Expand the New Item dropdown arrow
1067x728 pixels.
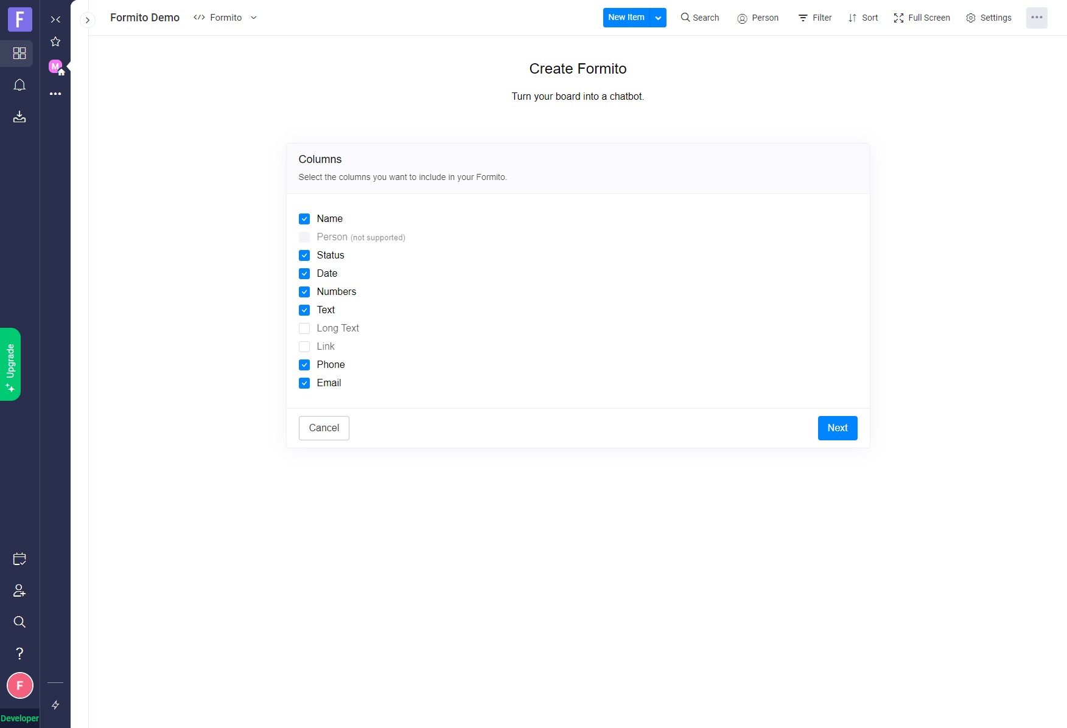[x=658, y=18]
